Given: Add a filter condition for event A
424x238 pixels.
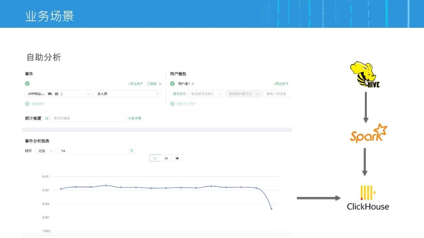Looking at the screenshot, I should coord(135,84).
